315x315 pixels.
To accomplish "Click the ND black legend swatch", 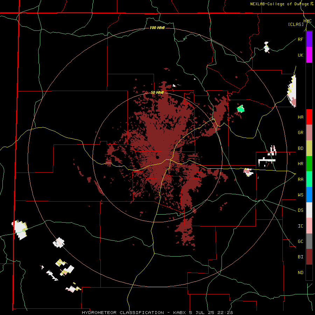I will tap(309, 272).
